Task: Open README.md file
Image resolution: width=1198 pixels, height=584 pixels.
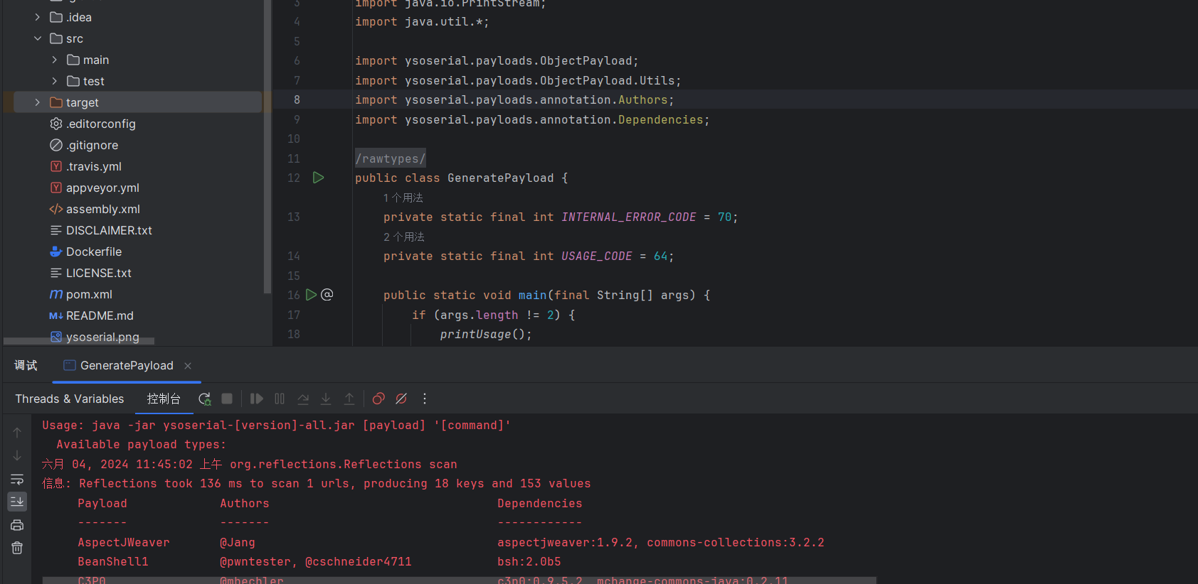Action: [91, 315]
